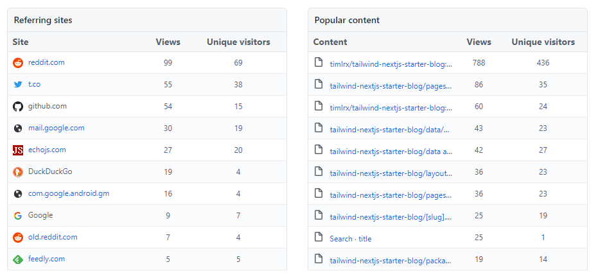
Task: Open the Search · title content link
Action: (x=350, y=239)
